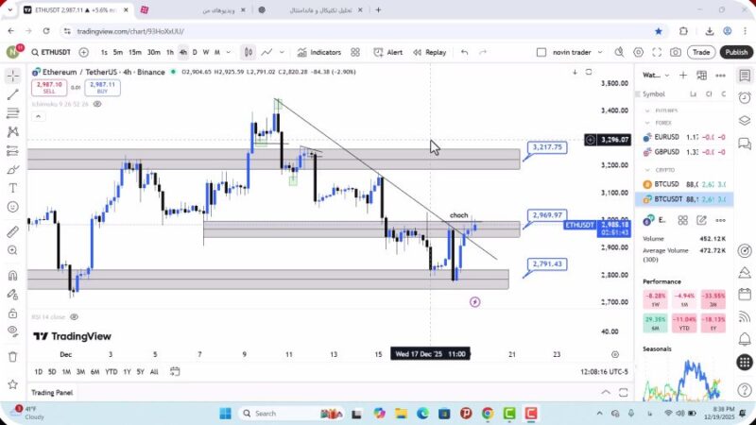Start bar Replay mode
The image size is (756, 425).
[429, 53]
